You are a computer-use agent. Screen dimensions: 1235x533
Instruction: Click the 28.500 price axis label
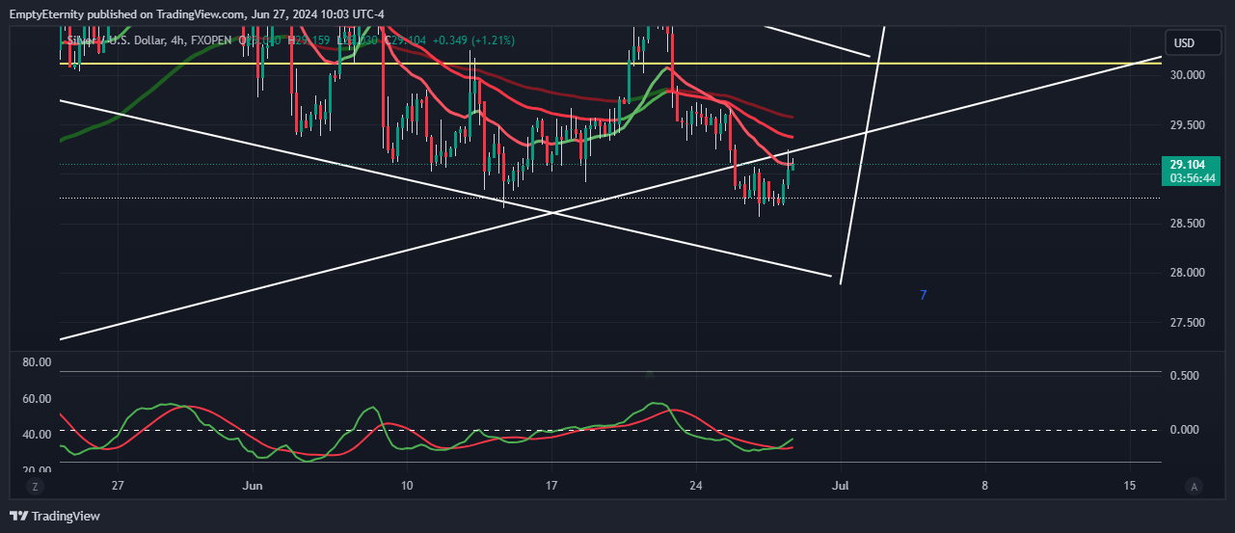point(1187,224)
